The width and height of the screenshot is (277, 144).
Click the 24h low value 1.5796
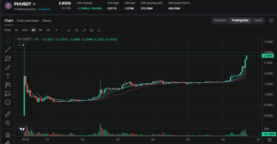click(x=129, y=8)
